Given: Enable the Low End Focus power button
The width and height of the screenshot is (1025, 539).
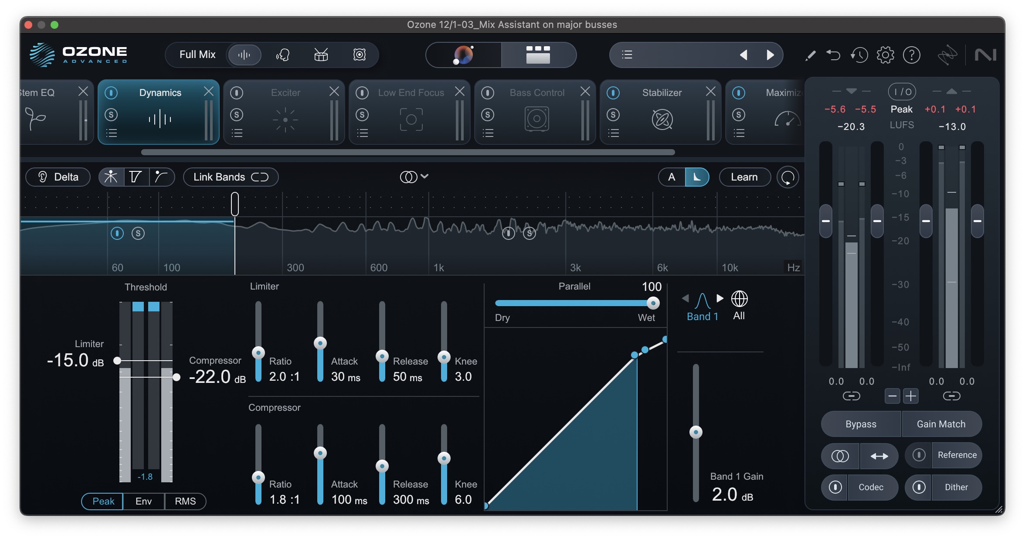Looking at the screenshot, I should (362, 93).
